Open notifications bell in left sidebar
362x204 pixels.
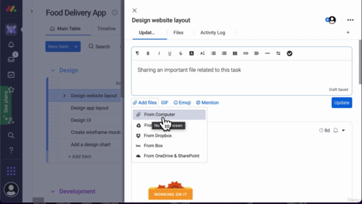[x=11, y=45]
